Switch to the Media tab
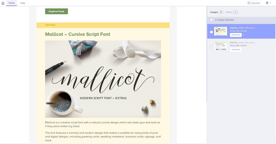The height and width of the screenshot is (144, 276). click(x=12, y=3)
